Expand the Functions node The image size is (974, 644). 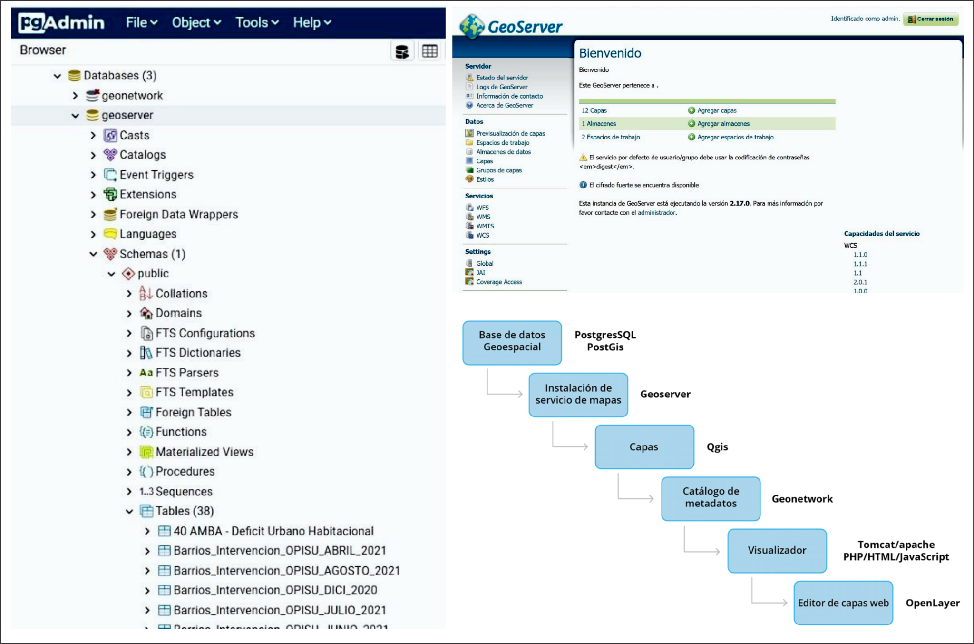(129, 432)
